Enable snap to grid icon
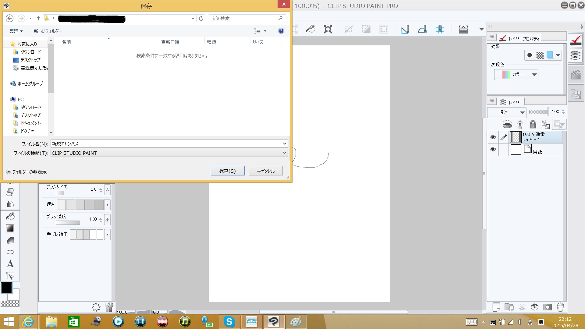The height and width of the screenshot is (329, 585). coord(440,29)
